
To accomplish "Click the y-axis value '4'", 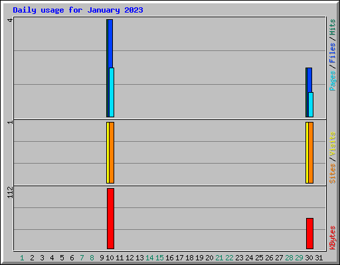I will click(10, 21).
